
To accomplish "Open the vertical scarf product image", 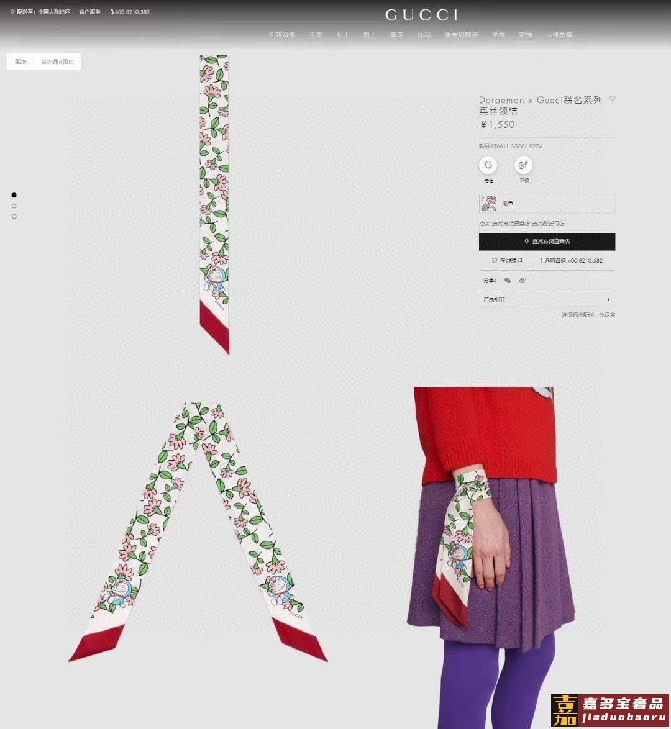I will point(214,204).
